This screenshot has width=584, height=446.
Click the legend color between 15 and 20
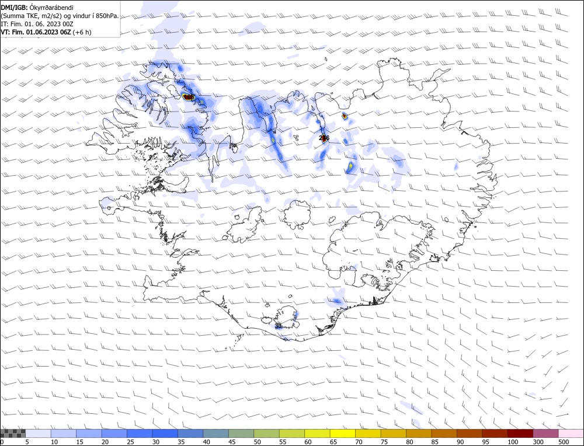tap(89, 433)
